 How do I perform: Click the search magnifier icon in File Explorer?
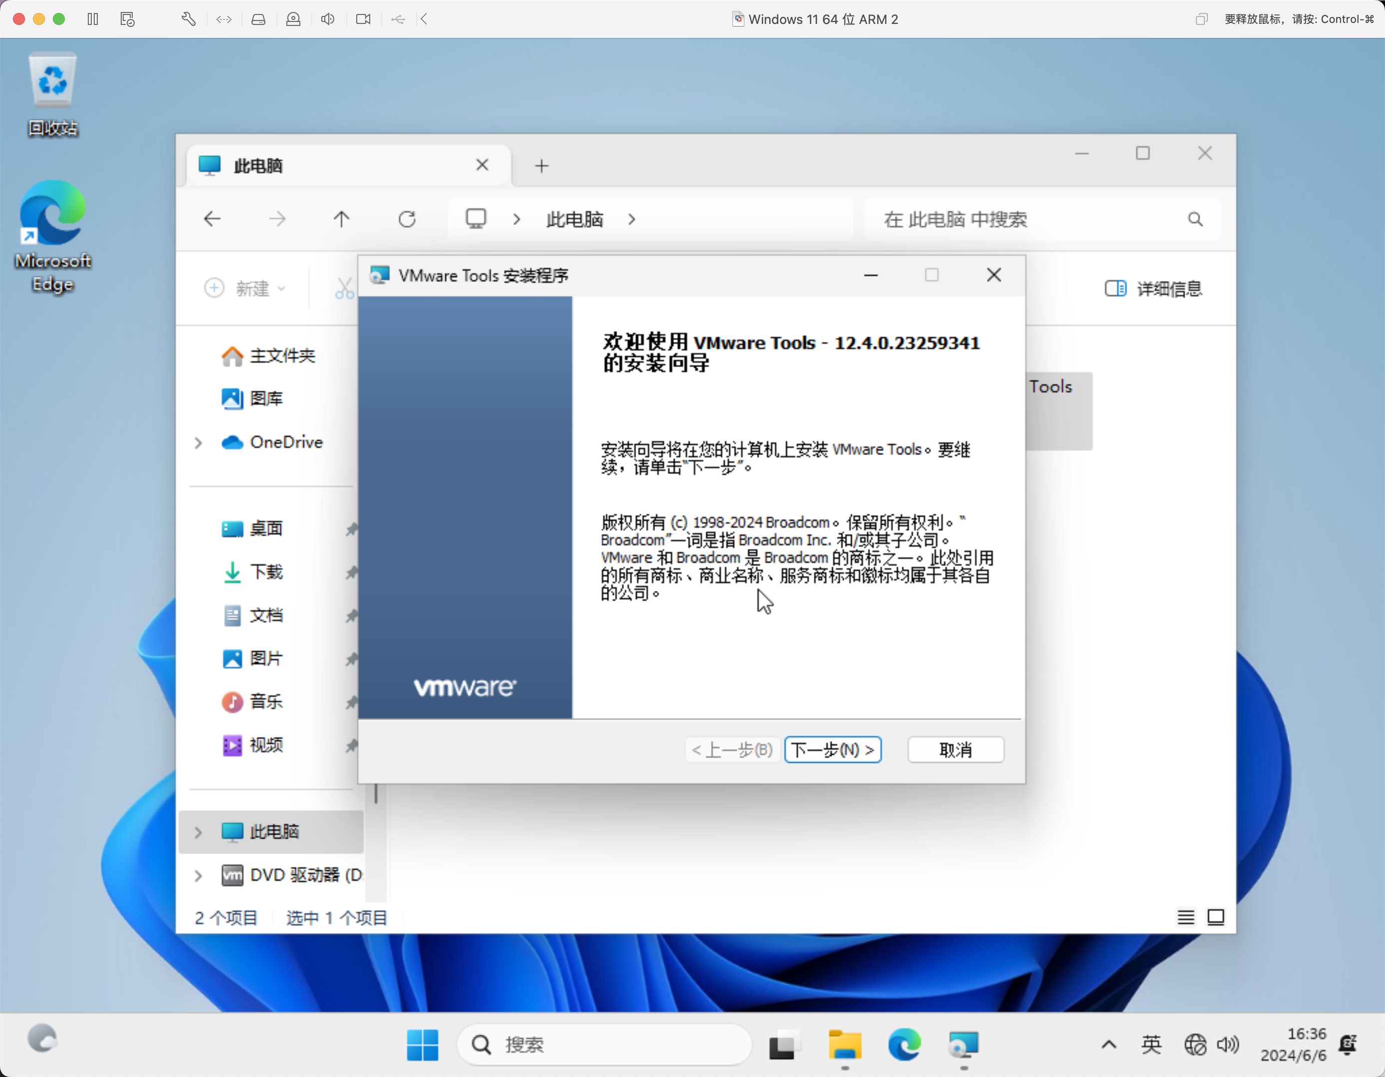click(1195, 220)
